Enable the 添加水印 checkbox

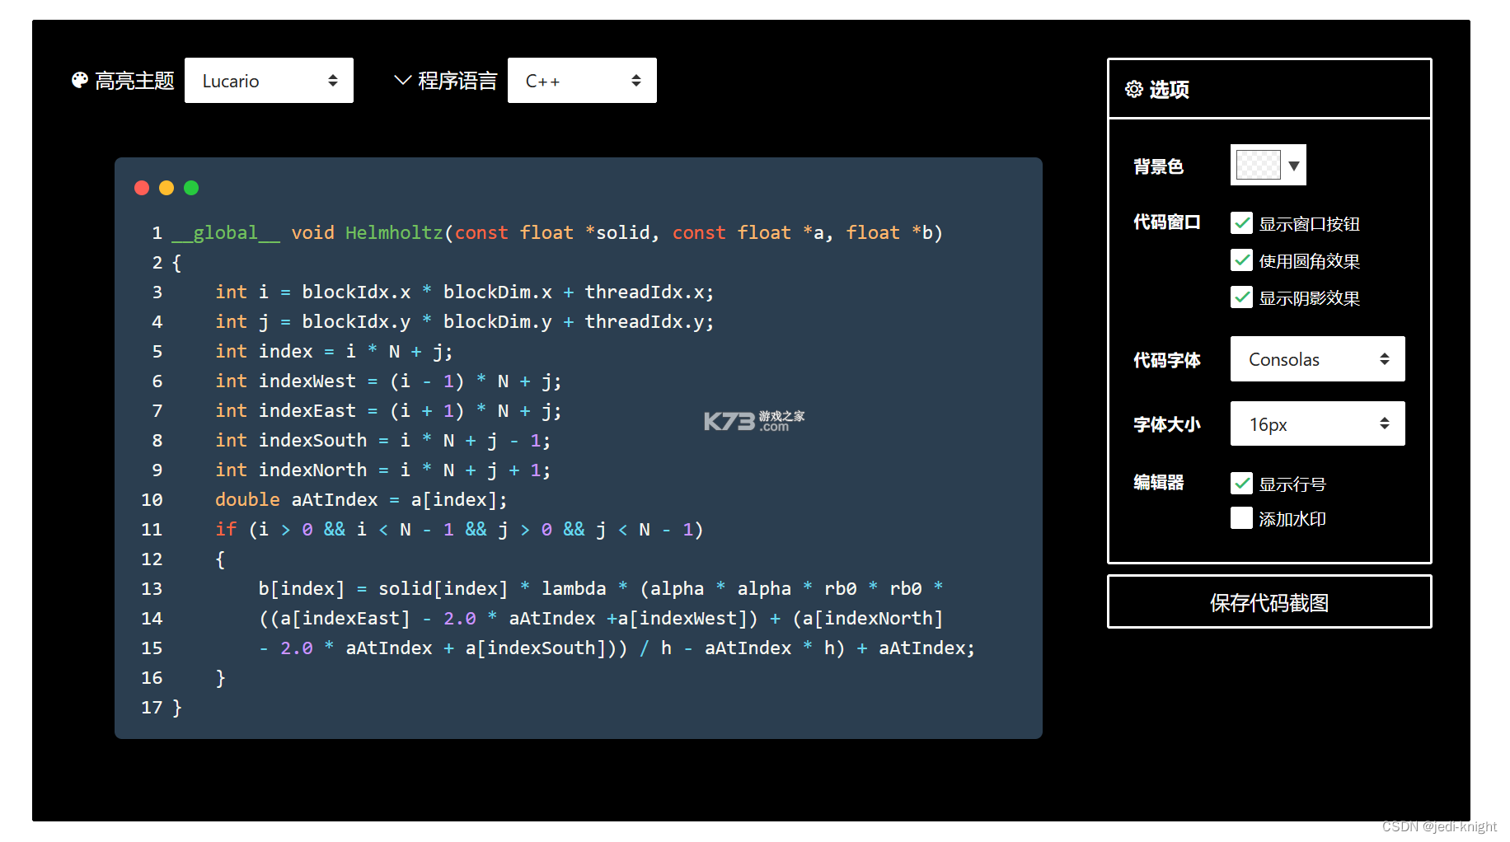coord(1241,518)
